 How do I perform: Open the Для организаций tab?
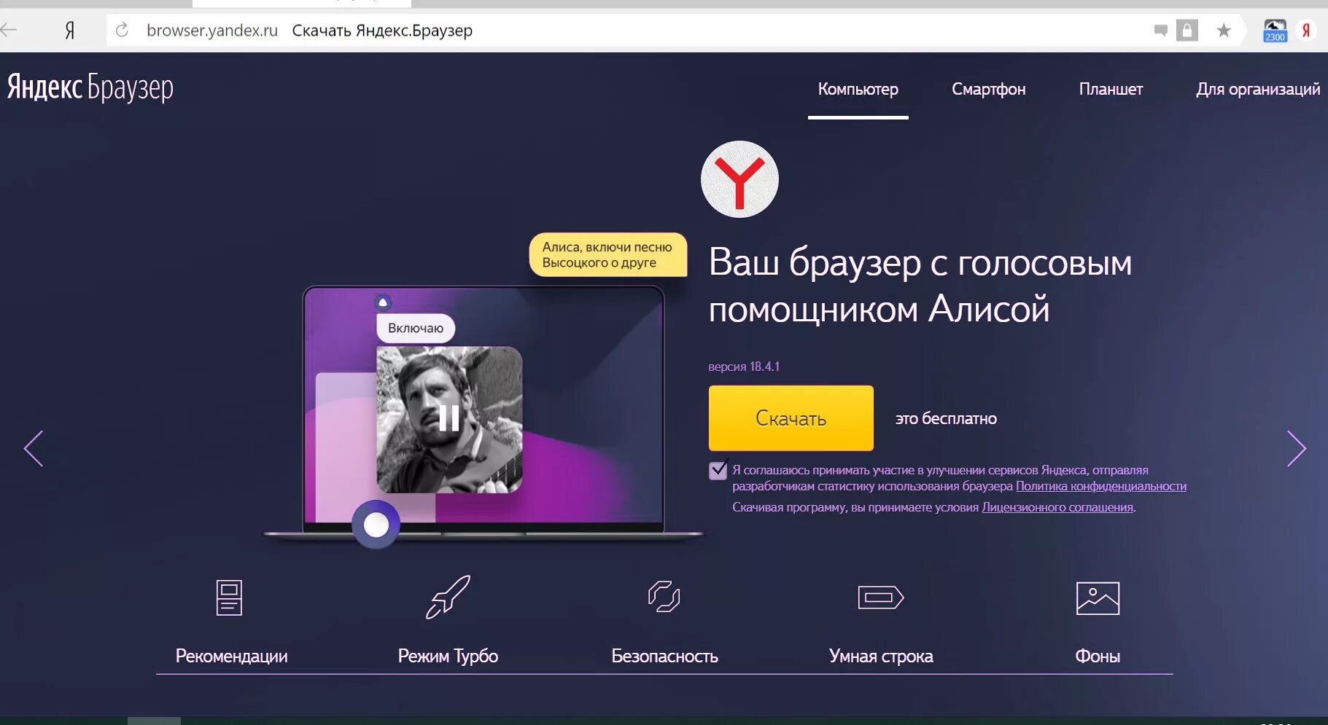click(x=1258, y=89)
